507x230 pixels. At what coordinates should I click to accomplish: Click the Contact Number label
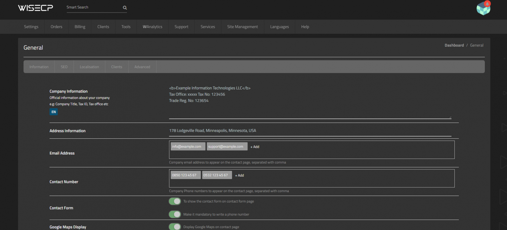pos(64,182)
